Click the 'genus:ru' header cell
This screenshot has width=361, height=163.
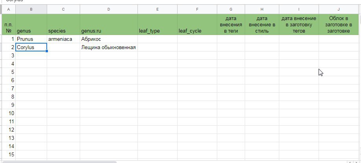[x=109, y=24]
